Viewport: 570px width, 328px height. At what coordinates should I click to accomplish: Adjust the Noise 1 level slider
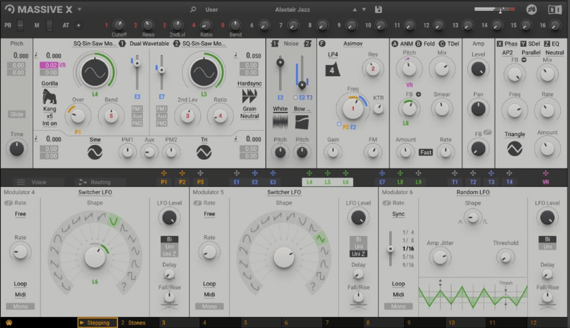coord(281,63)
